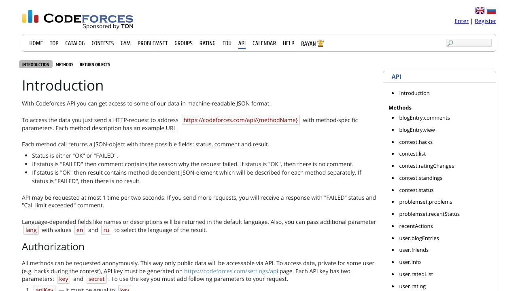Click the 'en' value code tag
Viewport: 518px width, 291px height.
point(80,230)
